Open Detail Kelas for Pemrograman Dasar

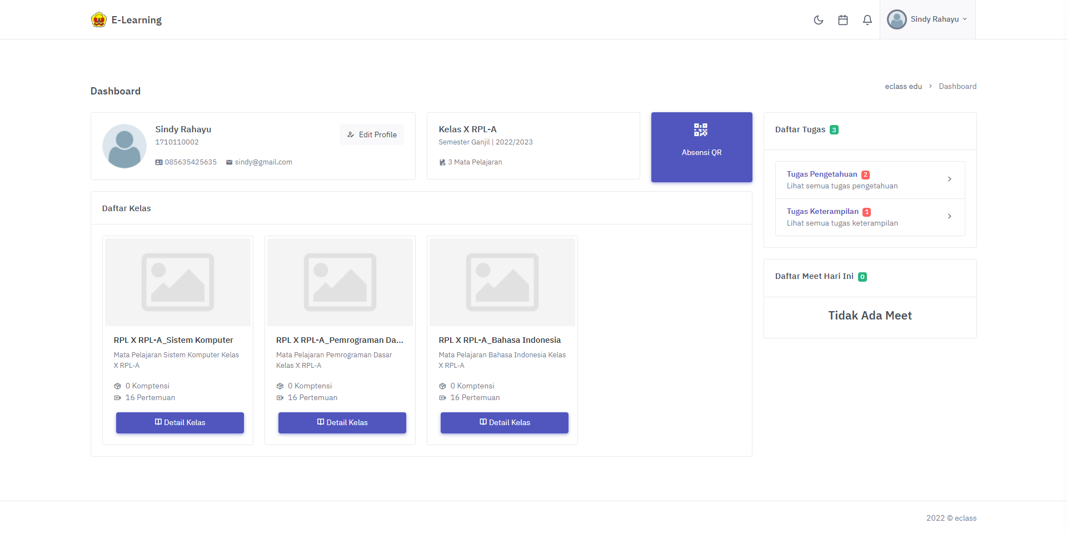342,422
